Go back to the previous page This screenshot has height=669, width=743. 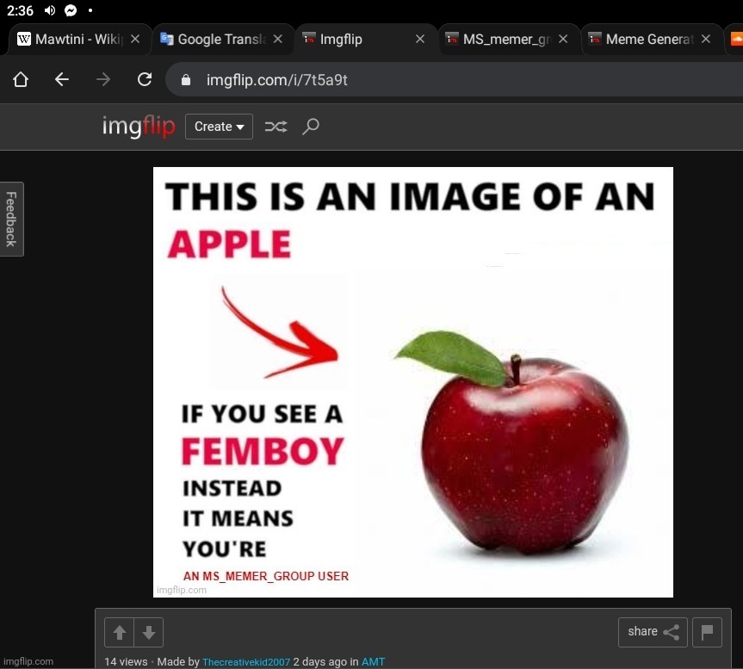click(x=62, y=80)
